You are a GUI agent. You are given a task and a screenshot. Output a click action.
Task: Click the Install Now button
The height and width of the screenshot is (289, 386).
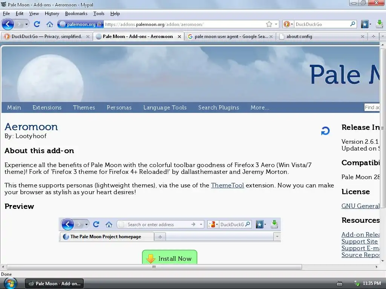(x=170, y=257)
